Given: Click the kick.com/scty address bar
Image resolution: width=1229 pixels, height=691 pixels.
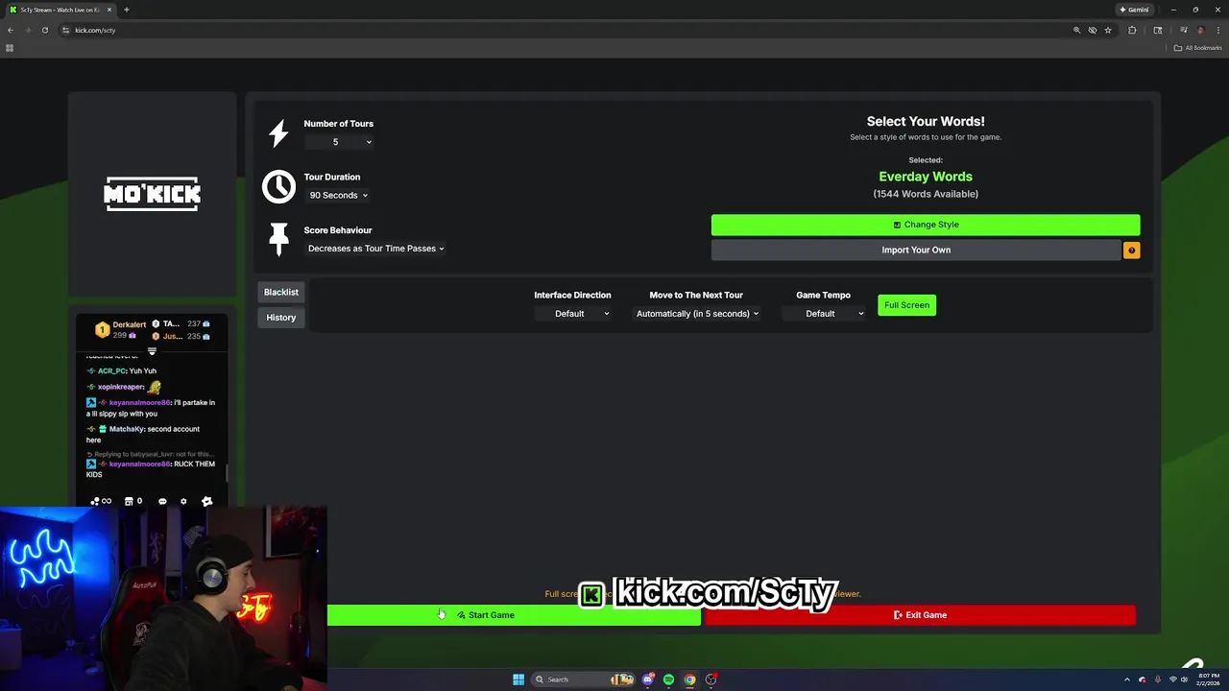Looking at the screenshot, I should click(566, 30).
